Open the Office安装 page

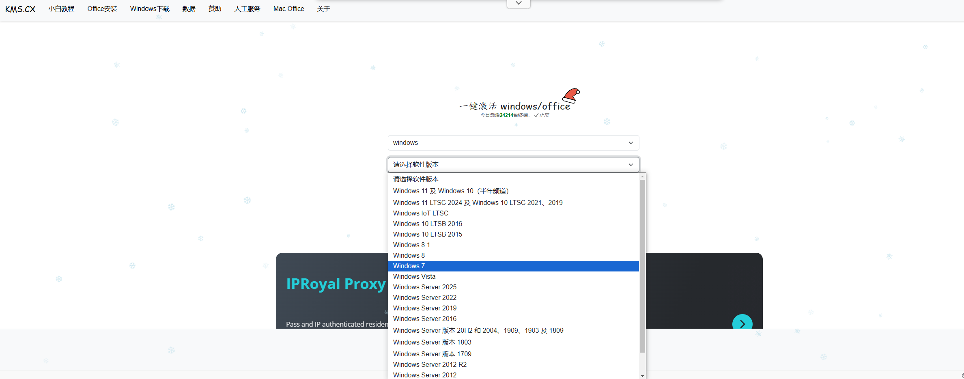[x=102, y=9]
